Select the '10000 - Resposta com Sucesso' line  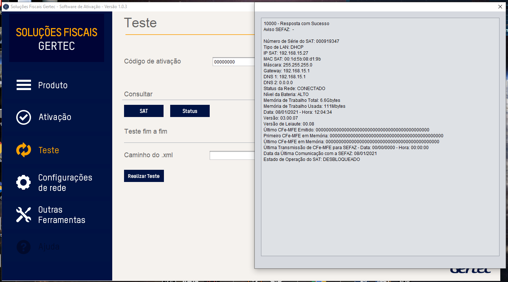[x=296, y=24]
